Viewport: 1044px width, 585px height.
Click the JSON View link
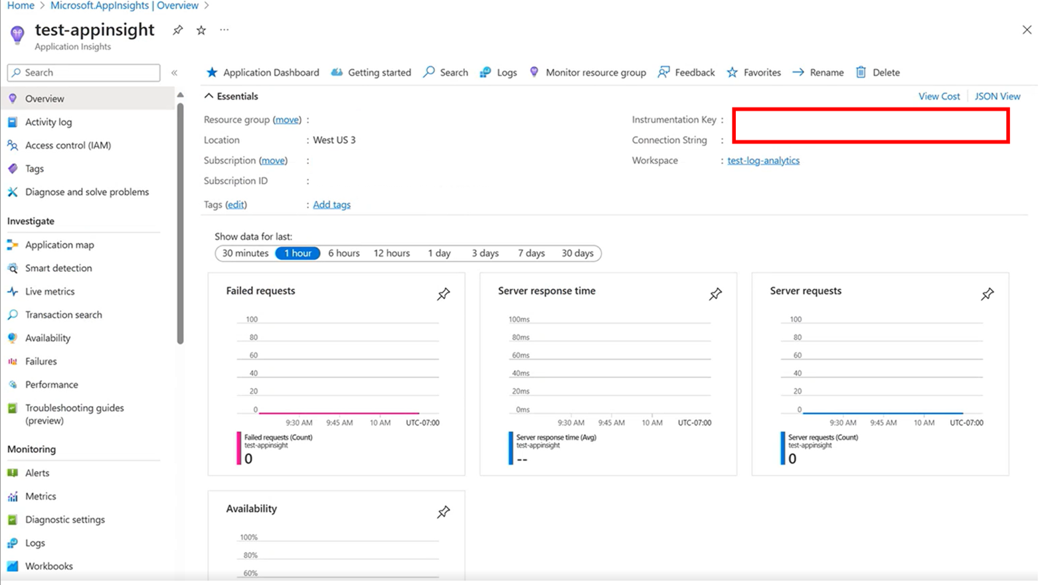pyautogui.click(x=997, y=96)
